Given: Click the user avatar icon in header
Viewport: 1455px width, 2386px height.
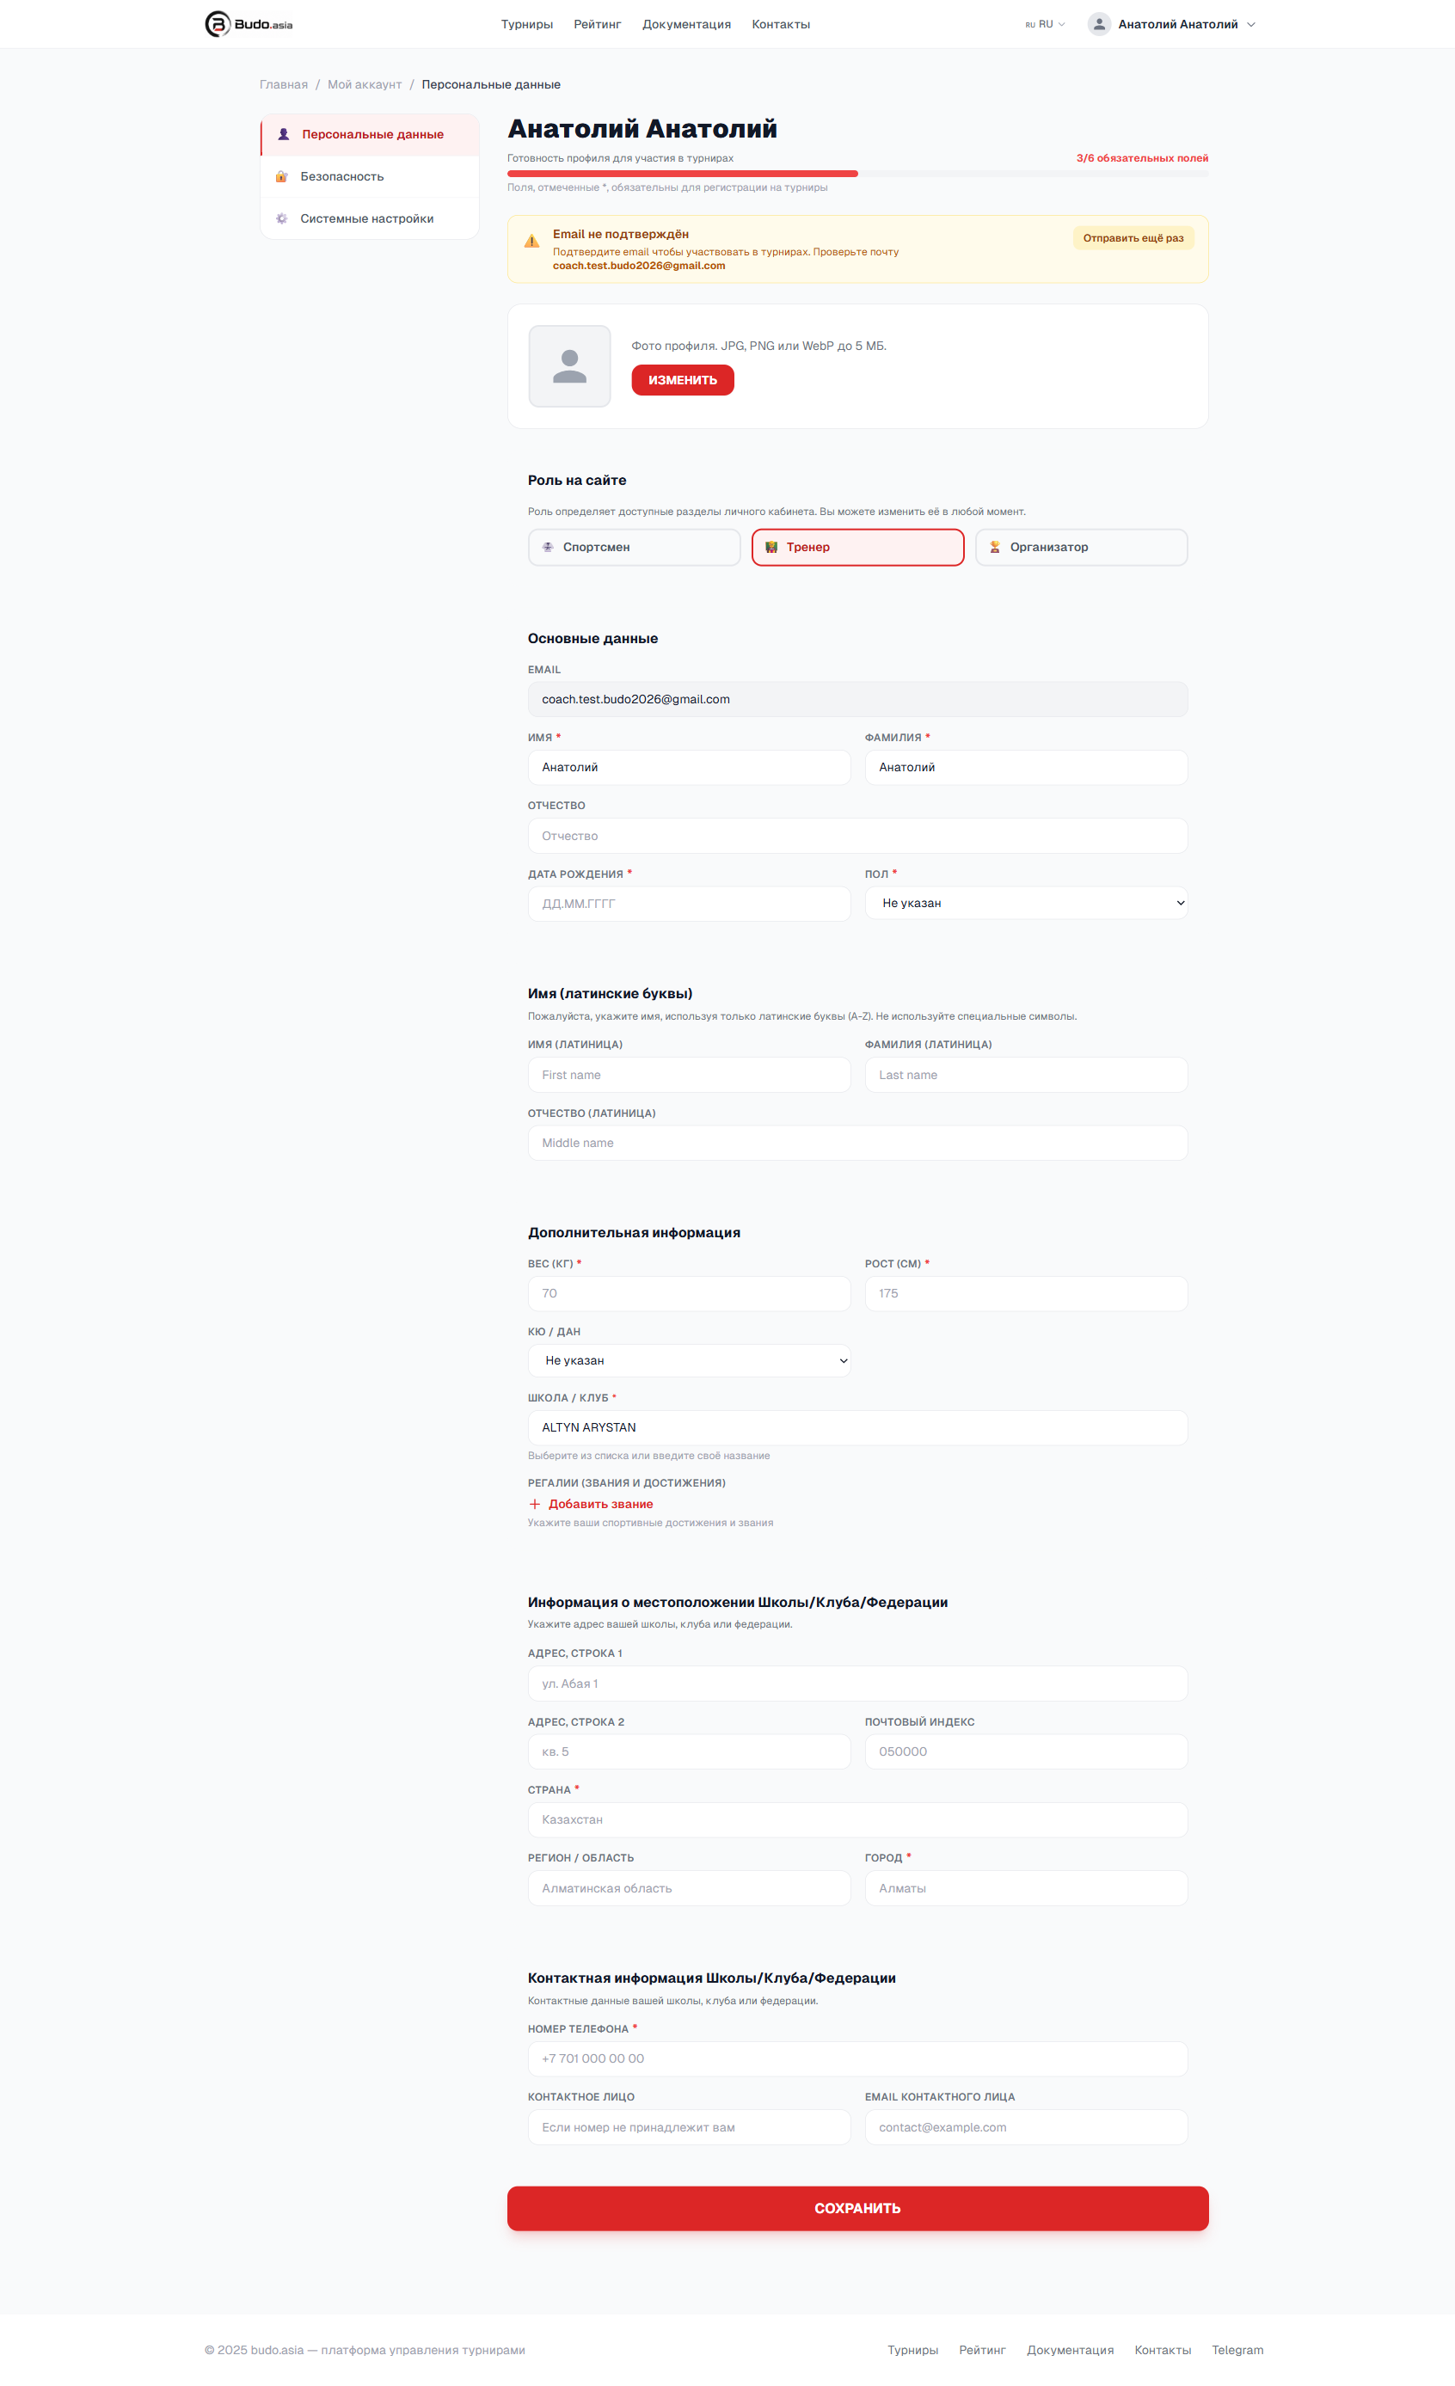Looking at the screenshot, I should (1098, 24).
